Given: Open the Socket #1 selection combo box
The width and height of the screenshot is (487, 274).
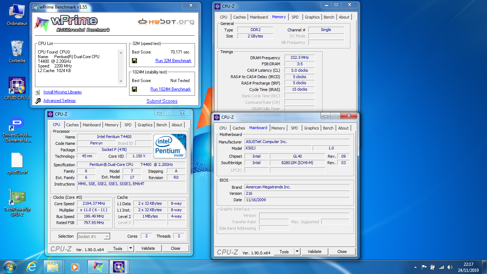Looking at the screenshot, I should 94,236.
